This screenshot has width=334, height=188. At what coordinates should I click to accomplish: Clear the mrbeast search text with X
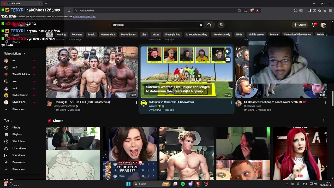coord(201,25)
